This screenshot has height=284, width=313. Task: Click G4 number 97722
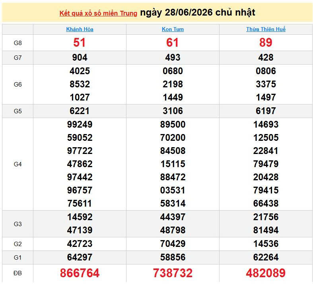click(x=80, y=151)
